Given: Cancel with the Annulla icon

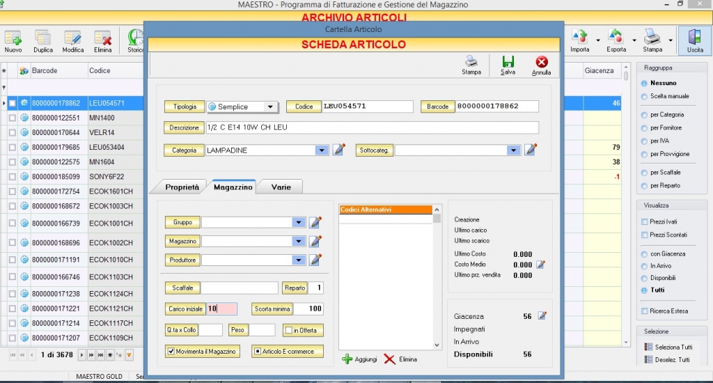Looking at the screenshot, I should [542, 61].
